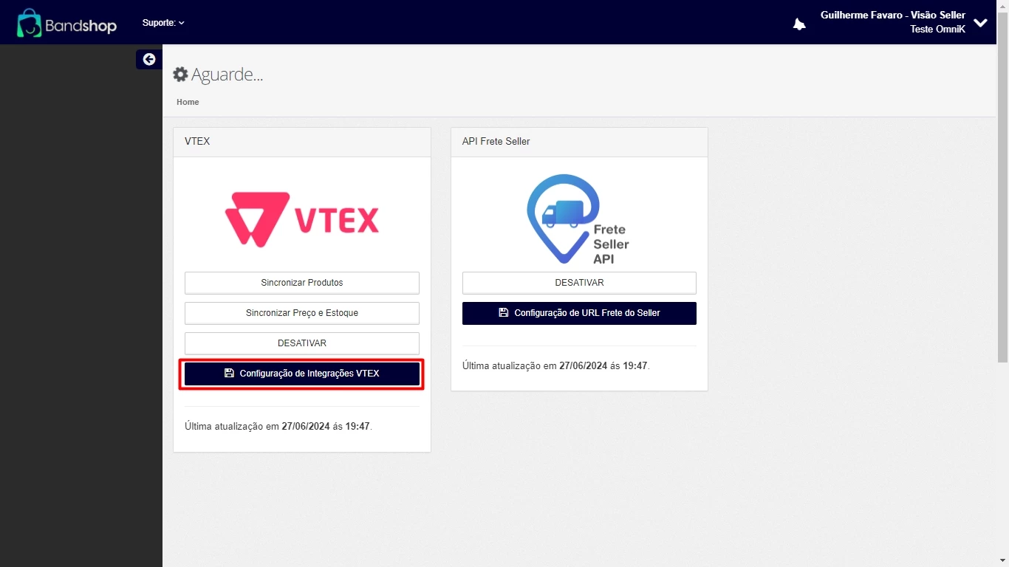Open the user account chevron menu
The image size is (1009, 567).
click(x=980, y=23)
